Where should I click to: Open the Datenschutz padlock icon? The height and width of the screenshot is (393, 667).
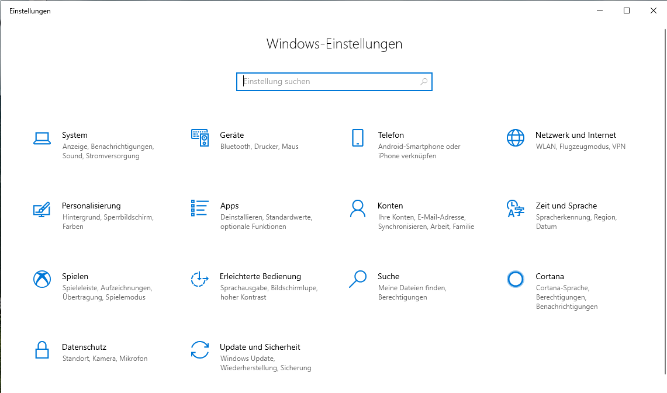tap(42, 350)
